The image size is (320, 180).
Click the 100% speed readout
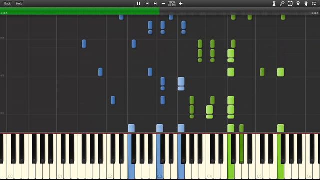point(172,2)
